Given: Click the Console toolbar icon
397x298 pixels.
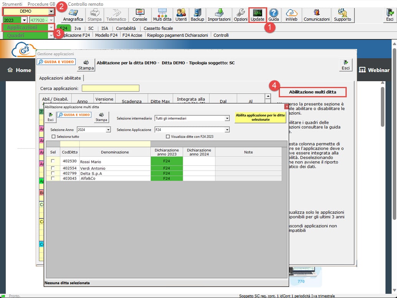Looking at the screenshot, I should click(x=140, y=15).
